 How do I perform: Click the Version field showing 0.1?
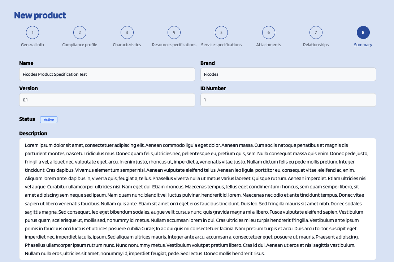107,100
